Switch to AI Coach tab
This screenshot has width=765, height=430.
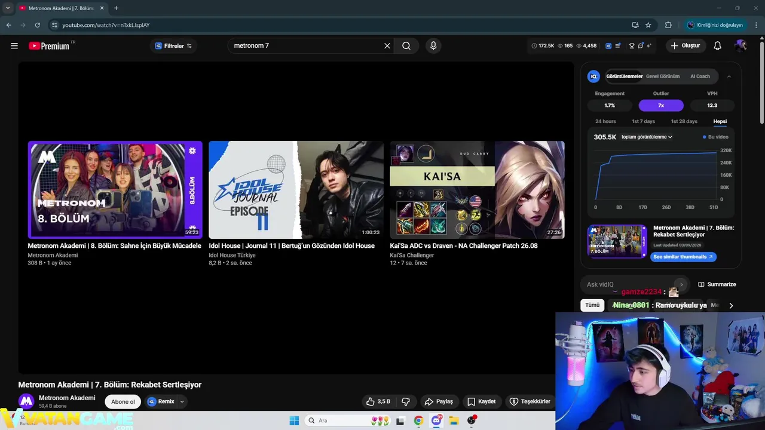tap(700, 76)
